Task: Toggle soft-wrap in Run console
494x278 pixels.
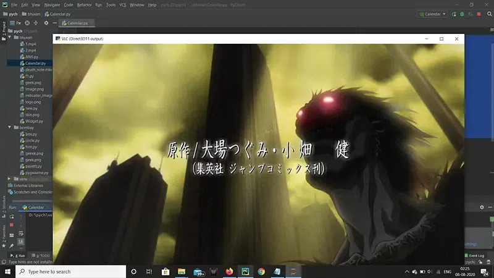Action: point(21,234)
